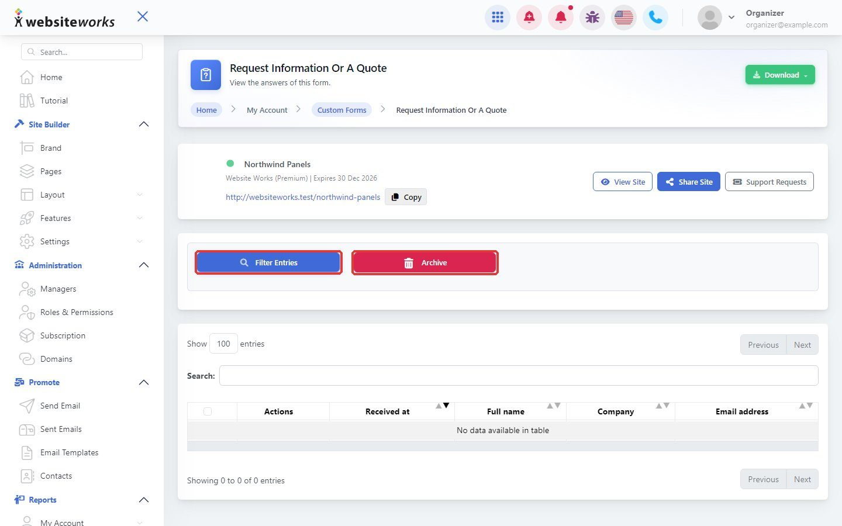Collapse the Administration section
This screenshot has width=842, height=526.
click(x=144, y=265)
